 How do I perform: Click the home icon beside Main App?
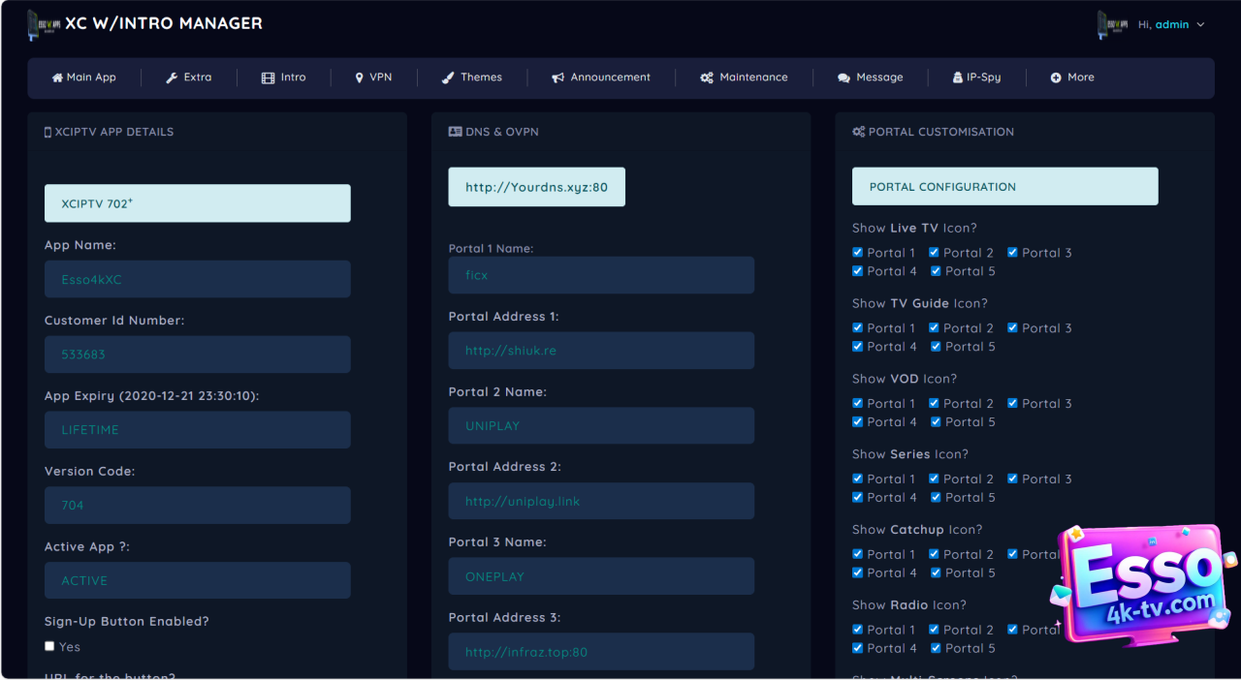(57, 77)
